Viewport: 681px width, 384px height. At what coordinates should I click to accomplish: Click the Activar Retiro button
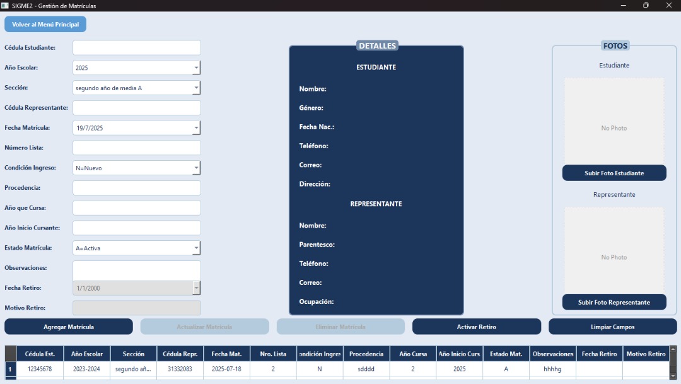[x=476, y=327]
